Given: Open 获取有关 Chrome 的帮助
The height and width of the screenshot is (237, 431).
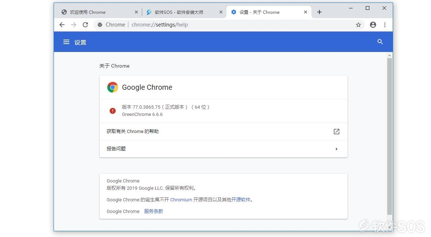Looking at the screenshot, I should click(224, 132).
